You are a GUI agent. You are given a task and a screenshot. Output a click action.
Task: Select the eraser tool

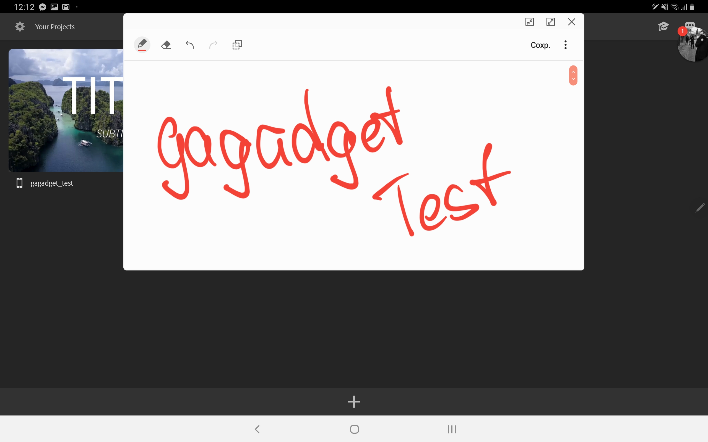click(166, 45)
